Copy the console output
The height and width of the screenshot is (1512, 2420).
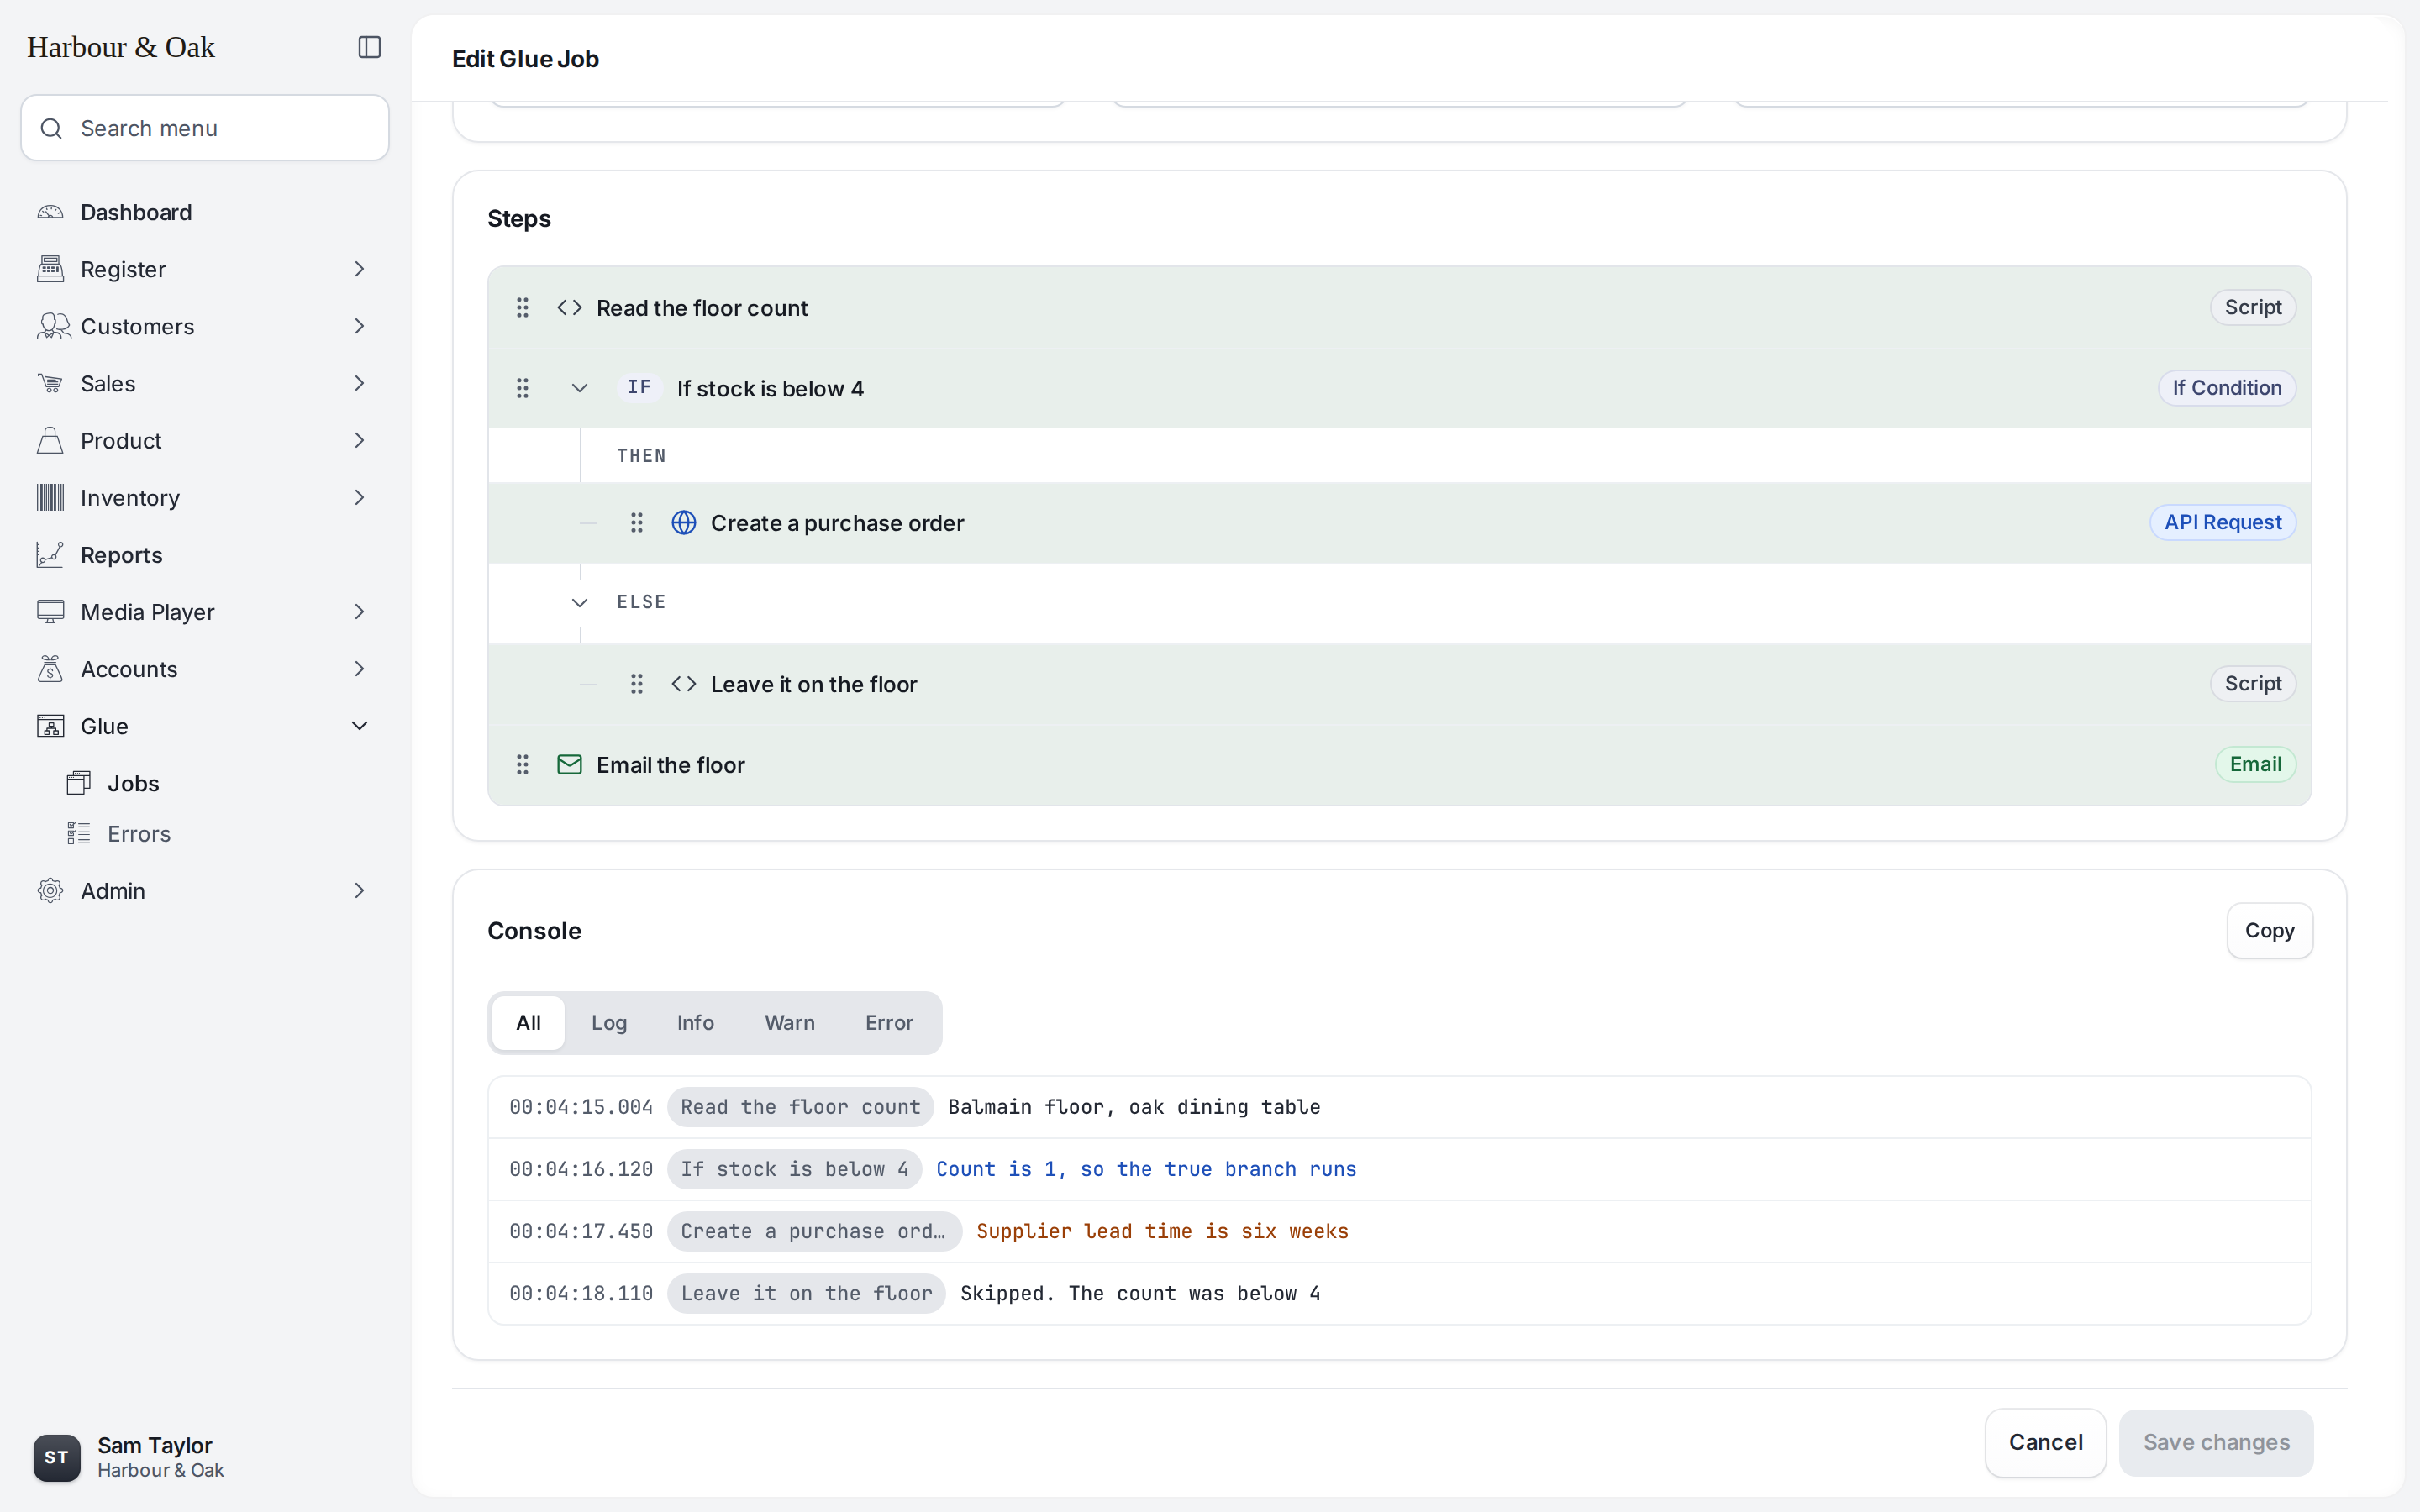tap(2269, 931)
